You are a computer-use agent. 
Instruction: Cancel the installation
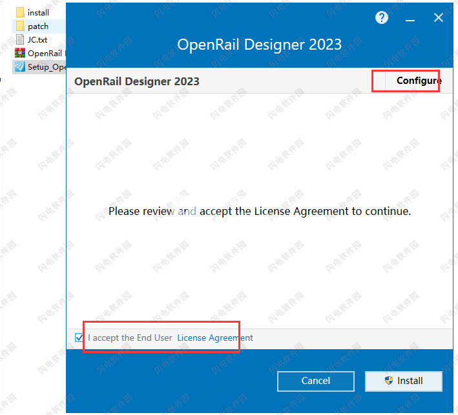tap(316, 381)
